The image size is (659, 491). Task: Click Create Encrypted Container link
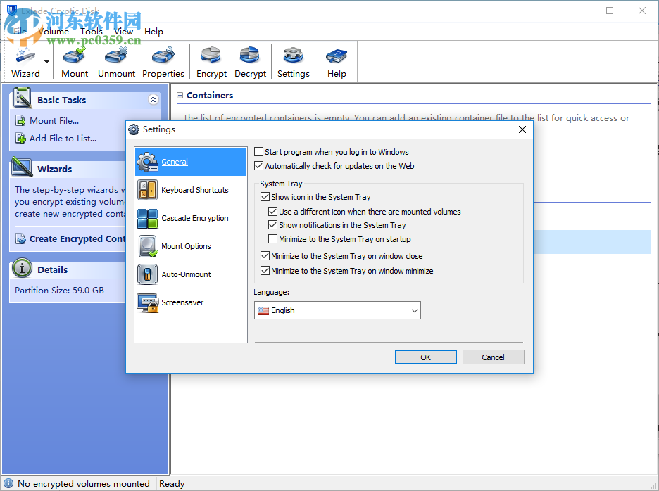point(77,238)
